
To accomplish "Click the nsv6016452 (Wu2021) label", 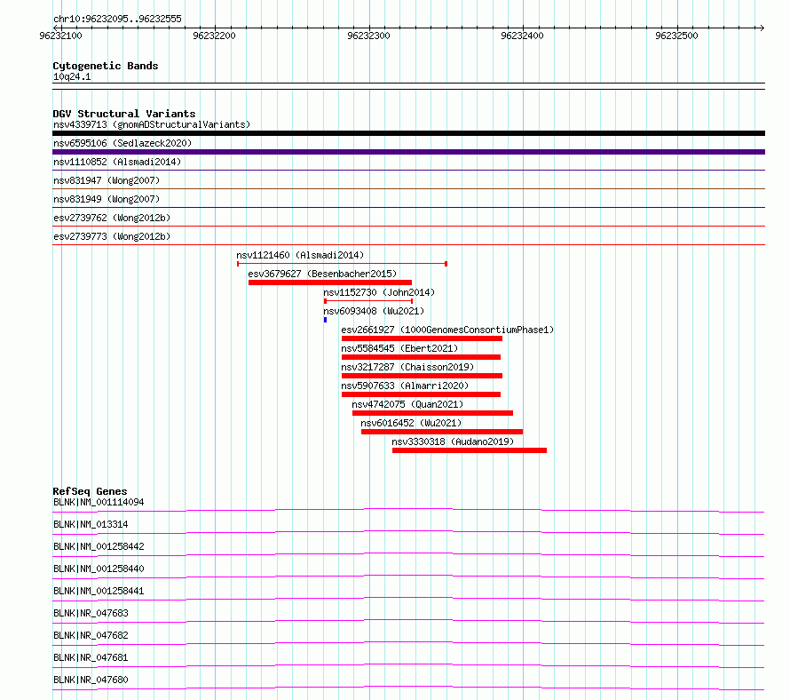I will 411,423.
